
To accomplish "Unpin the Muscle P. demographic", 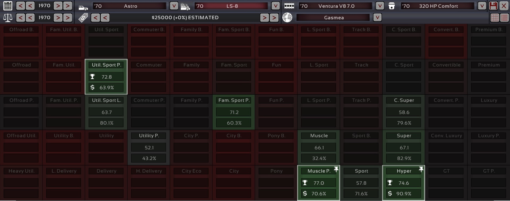I will coord(336,169).
